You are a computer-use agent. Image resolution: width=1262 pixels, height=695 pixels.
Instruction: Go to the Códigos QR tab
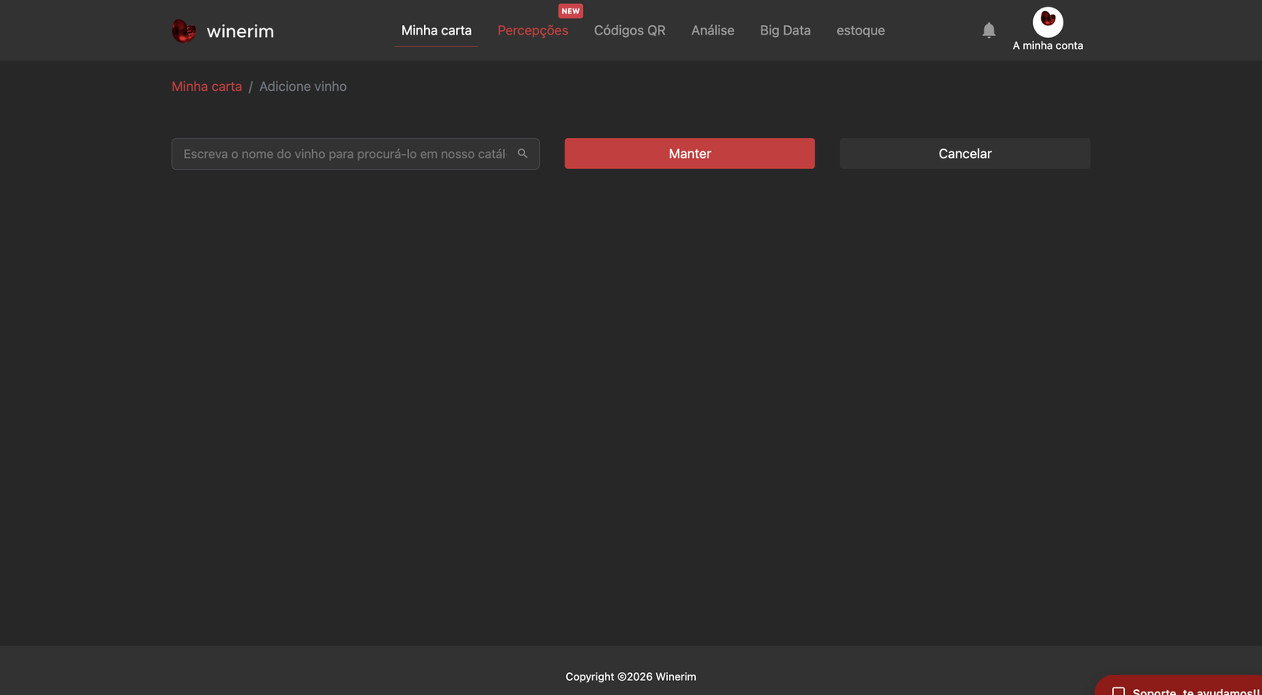point(629,30)
